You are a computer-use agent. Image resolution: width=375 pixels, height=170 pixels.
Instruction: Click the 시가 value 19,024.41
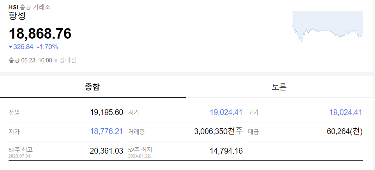[x=226, y=112]
